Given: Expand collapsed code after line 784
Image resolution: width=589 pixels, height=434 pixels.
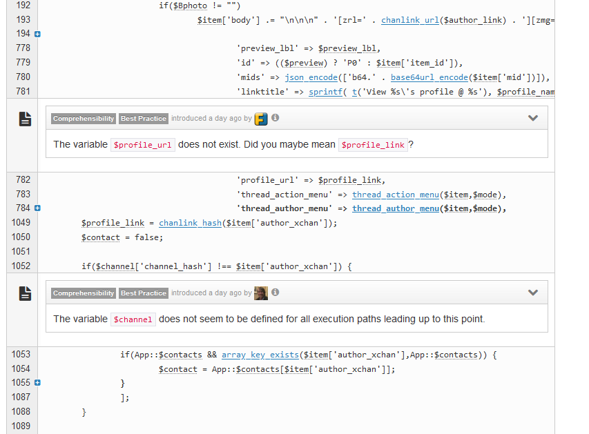Looking at the screenshot, I should pos(37,208).
